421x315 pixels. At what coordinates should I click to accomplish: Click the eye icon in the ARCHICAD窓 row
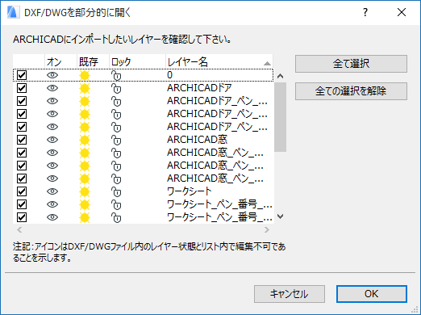point(52,140)
